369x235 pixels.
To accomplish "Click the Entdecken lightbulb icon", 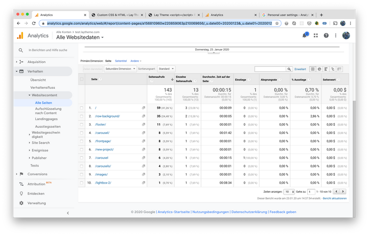I will [21, 193].
